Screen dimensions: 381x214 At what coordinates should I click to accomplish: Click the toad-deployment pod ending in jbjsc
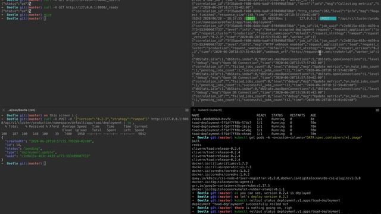(221, 127)
